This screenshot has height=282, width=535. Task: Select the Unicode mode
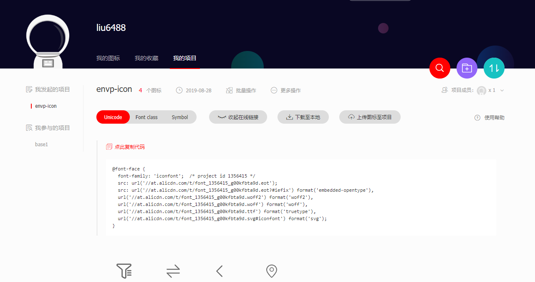pos(113,117)
